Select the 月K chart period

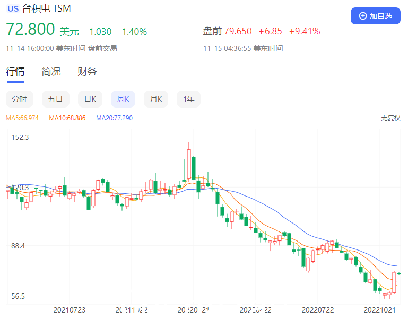pos(156,99)
